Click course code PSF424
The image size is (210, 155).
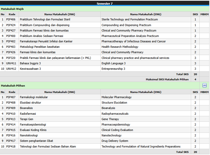click(11, 25)
